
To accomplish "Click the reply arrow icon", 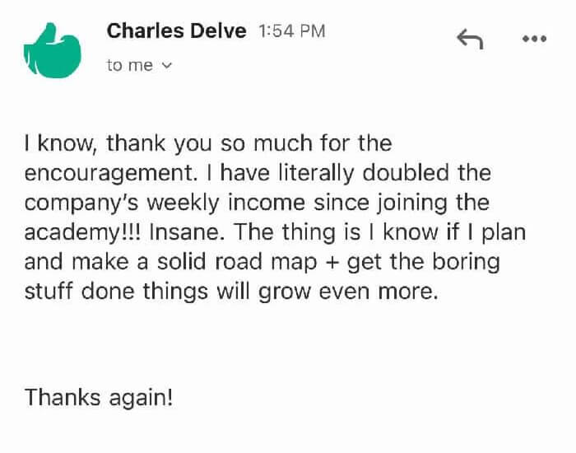I will (469, 39).
